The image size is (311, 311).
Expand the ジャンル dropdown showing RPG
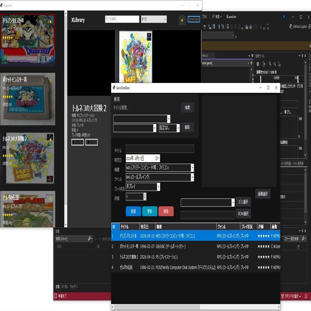click(160, 177)
